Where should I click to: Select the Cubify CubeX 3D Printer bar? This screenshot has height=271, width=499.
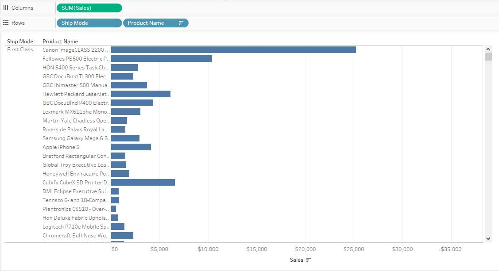(x=143, y=182)
